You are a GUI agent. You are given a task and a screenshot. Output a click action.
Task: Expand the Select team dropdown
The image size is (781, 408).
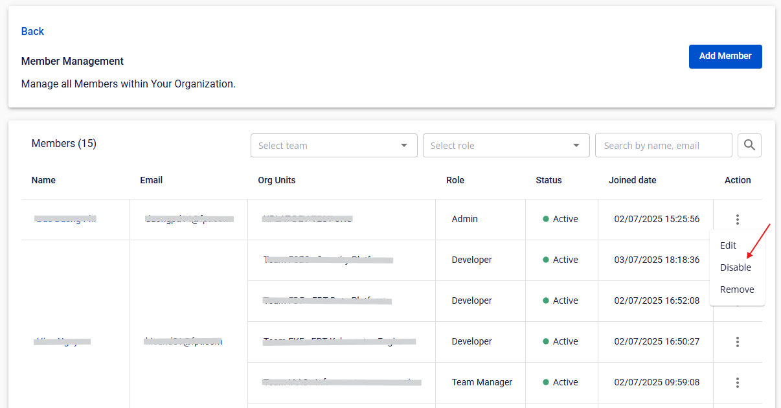[334, 146]
